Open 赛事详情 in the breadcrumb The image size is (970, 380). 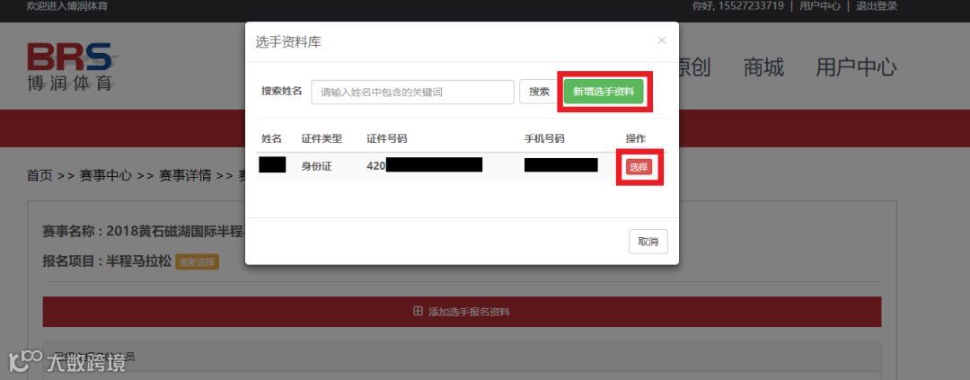tap(185, 175)
